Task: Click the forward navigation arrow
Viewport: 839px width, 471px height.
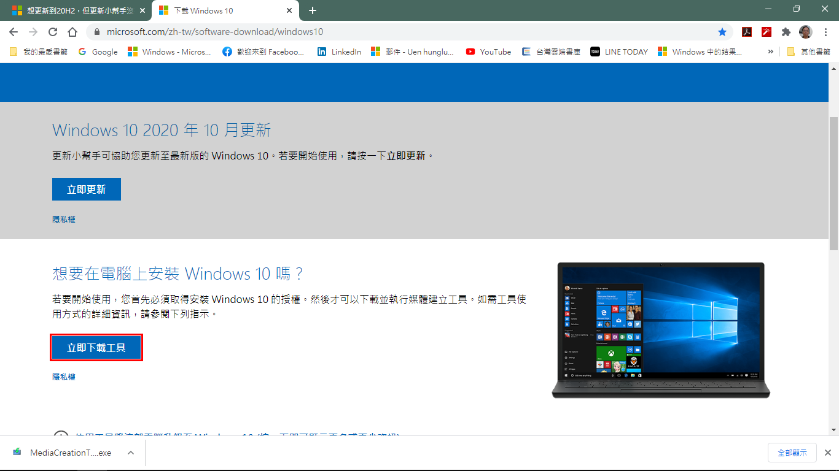Action: click(x=33, y=32)
